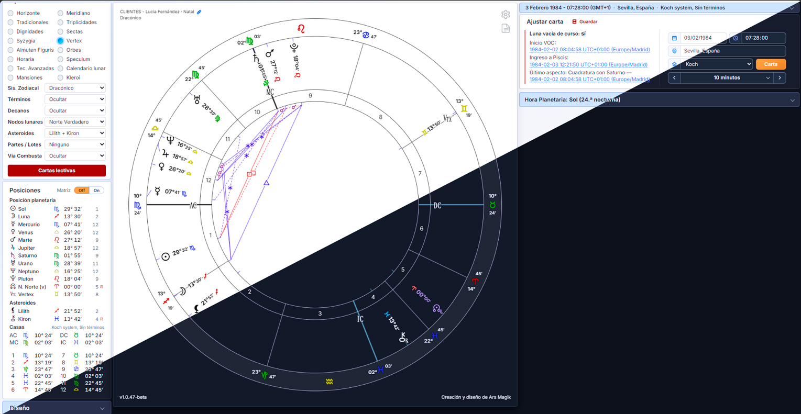Open the Nodos lunares dropdown
Viewport: 801px width, 414px height.
75,122
